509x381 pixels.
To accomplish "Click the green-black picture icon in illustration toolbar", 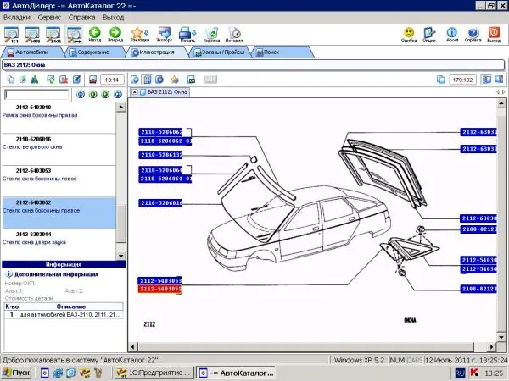I will (x=191, y=80).
